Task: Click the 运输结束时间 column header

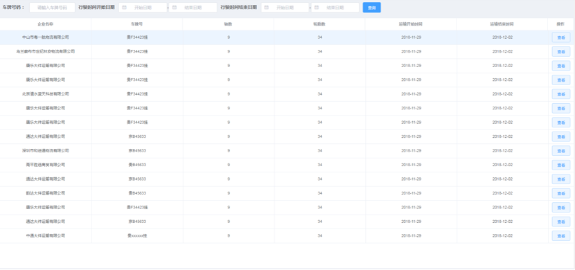Action: (x=502, y=24)
